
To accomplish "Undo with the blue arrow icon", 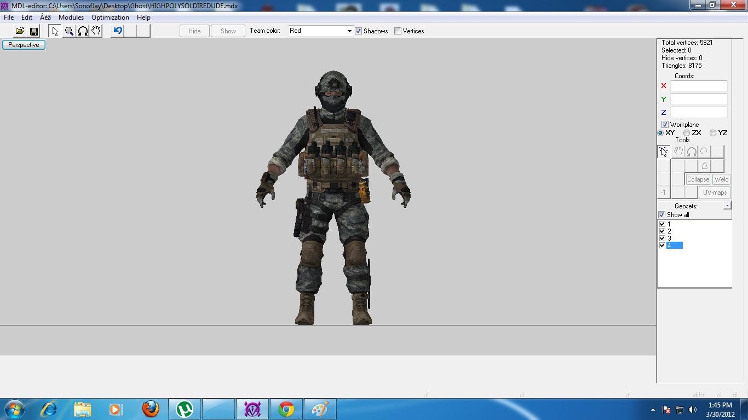I will tap(117, 31).
